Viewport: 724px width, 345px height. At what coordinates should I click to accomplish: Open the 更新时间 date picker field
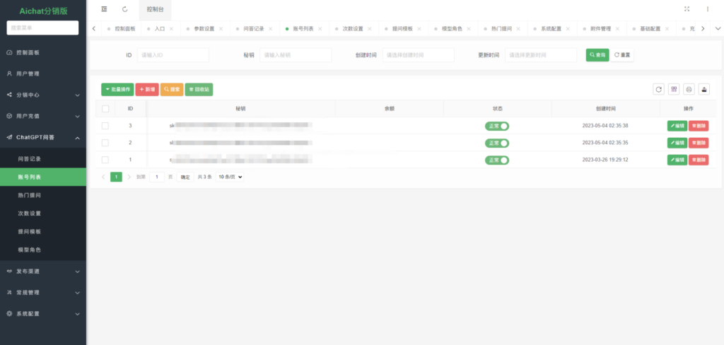point(541,55)
